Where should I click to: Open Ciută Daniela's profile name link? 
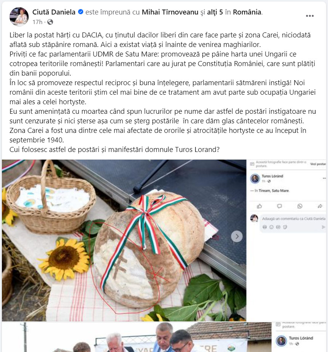(x=54, y=12)
